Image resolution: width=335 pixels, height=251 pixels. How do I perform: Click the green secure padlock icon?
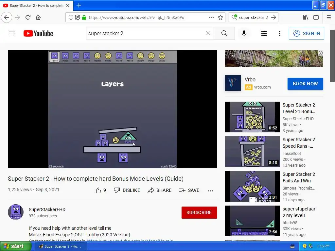click(84, 17)
